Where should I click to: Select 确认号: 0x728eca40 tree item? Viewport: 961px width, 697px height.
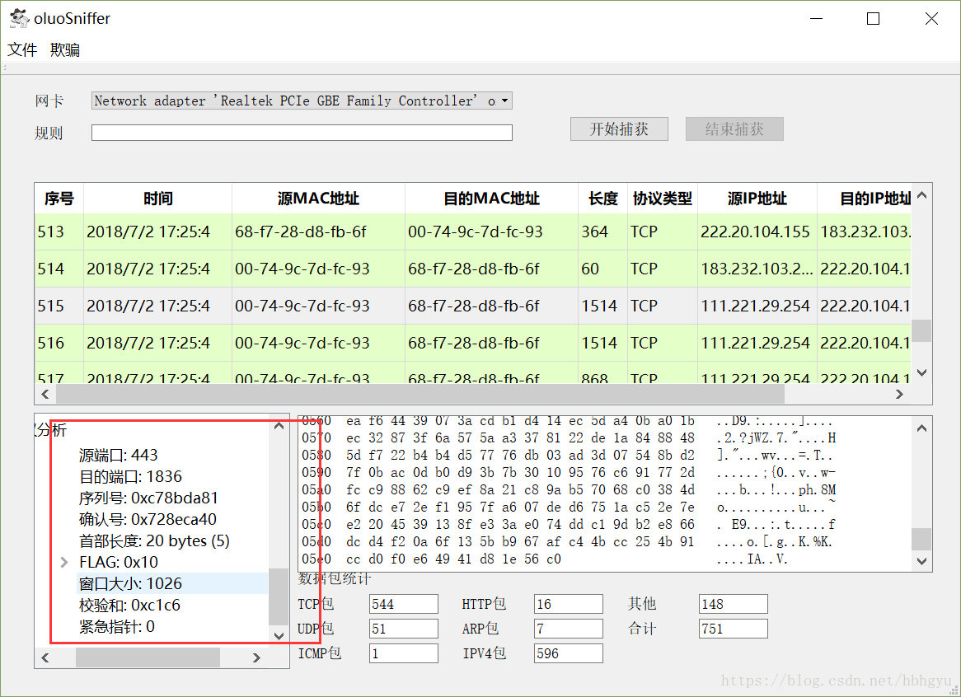coord(148,519)
